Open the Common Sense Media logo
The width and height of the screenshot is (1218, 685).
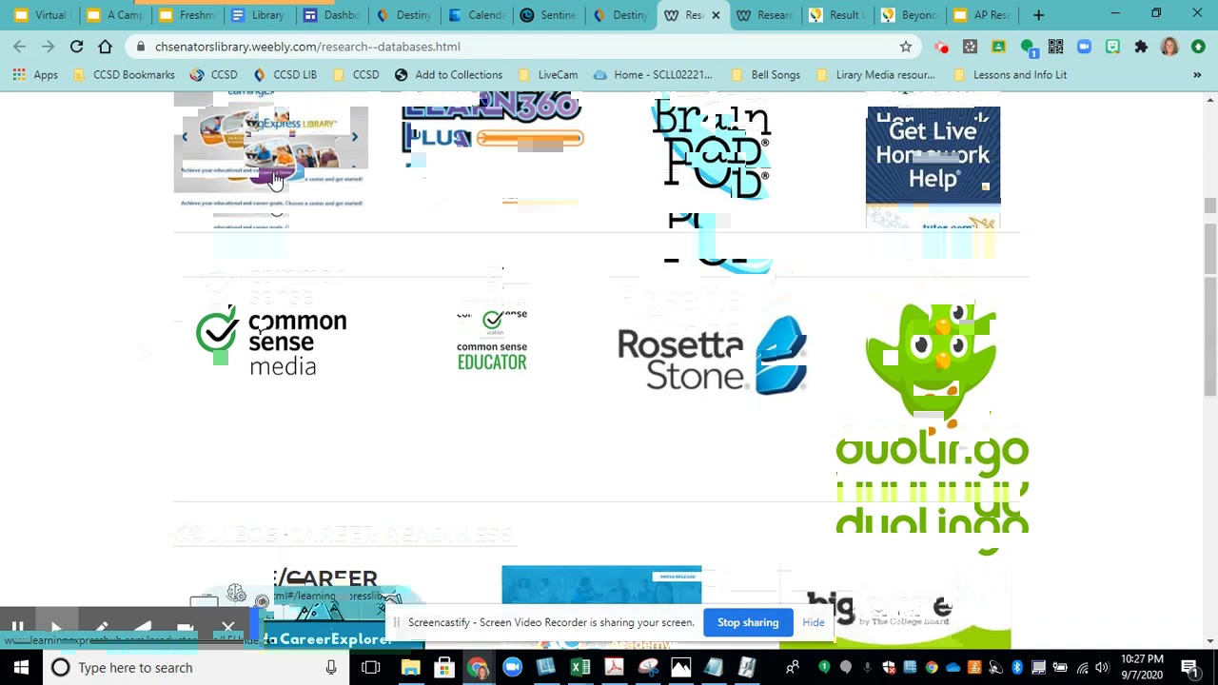271,342
